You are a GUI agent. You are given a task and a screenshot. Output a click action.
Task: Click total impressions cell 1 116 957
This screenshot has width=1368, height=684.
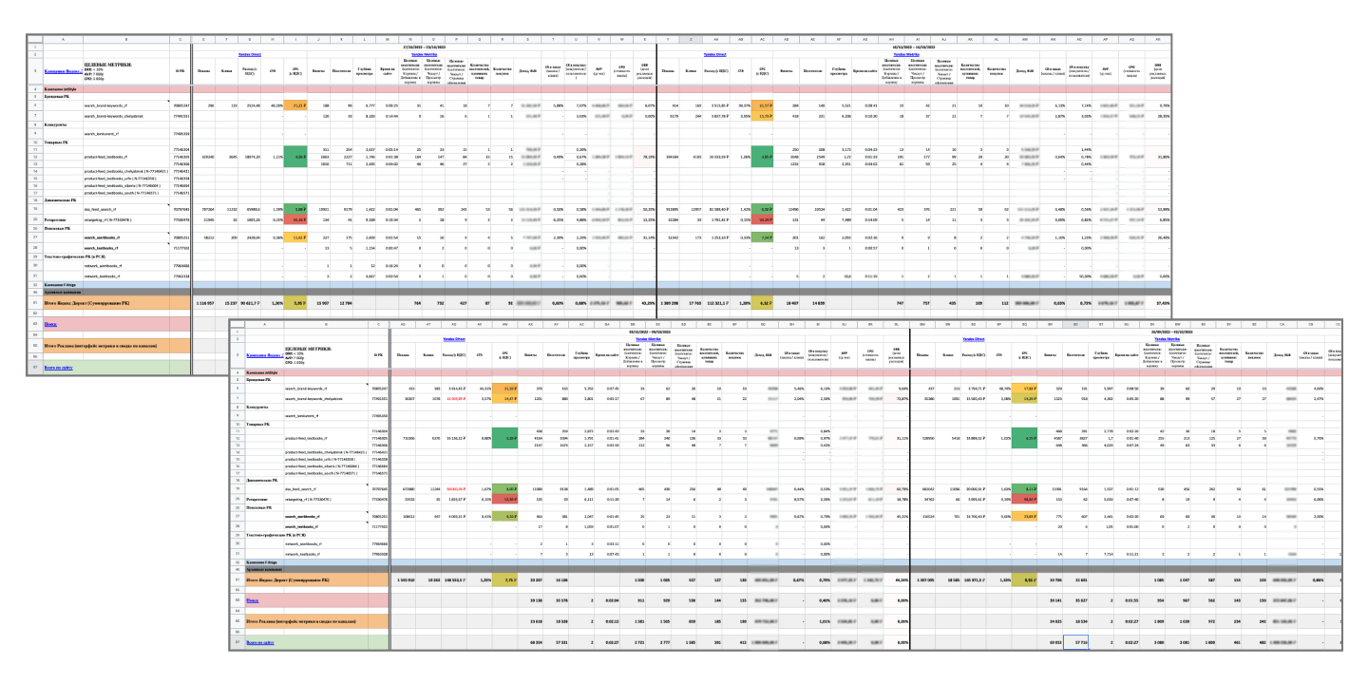coord(203,301)
